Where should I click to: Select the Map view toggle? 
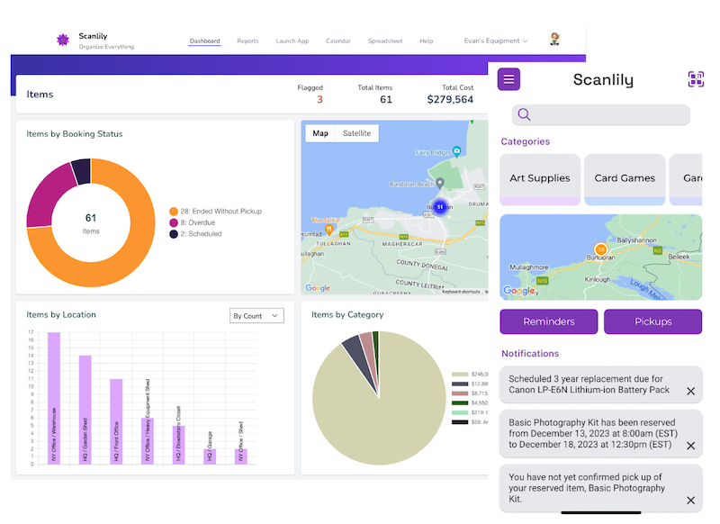point(319,133)
